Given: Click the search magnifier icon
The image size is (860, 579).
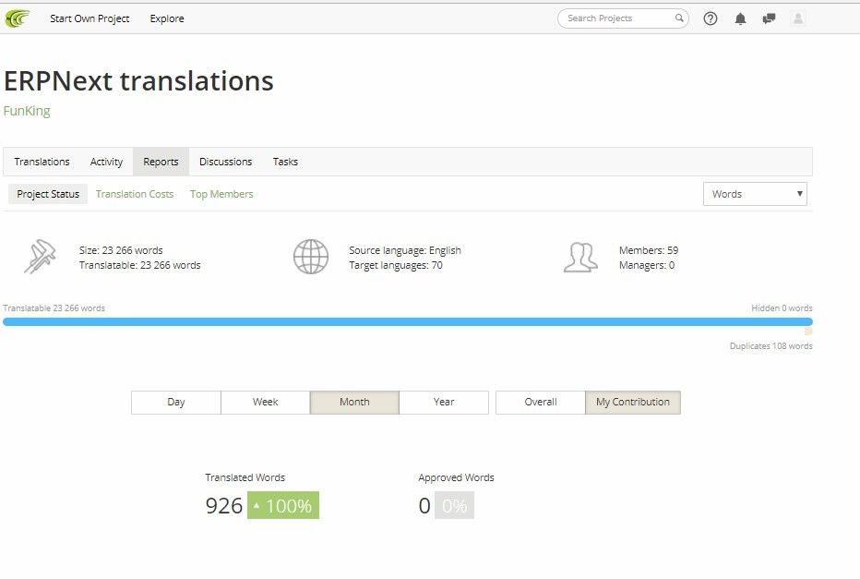Looking at the screenshot, I should tap(679, 18).
